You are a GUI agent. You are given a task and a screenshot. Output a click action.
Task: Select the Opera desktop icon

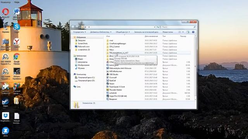coord(5,13)
